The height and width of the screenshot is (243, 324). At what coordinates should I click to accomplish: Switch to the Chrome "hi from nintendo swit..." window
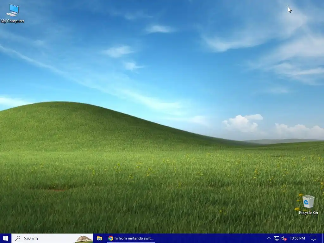click(x=131, y=238)
